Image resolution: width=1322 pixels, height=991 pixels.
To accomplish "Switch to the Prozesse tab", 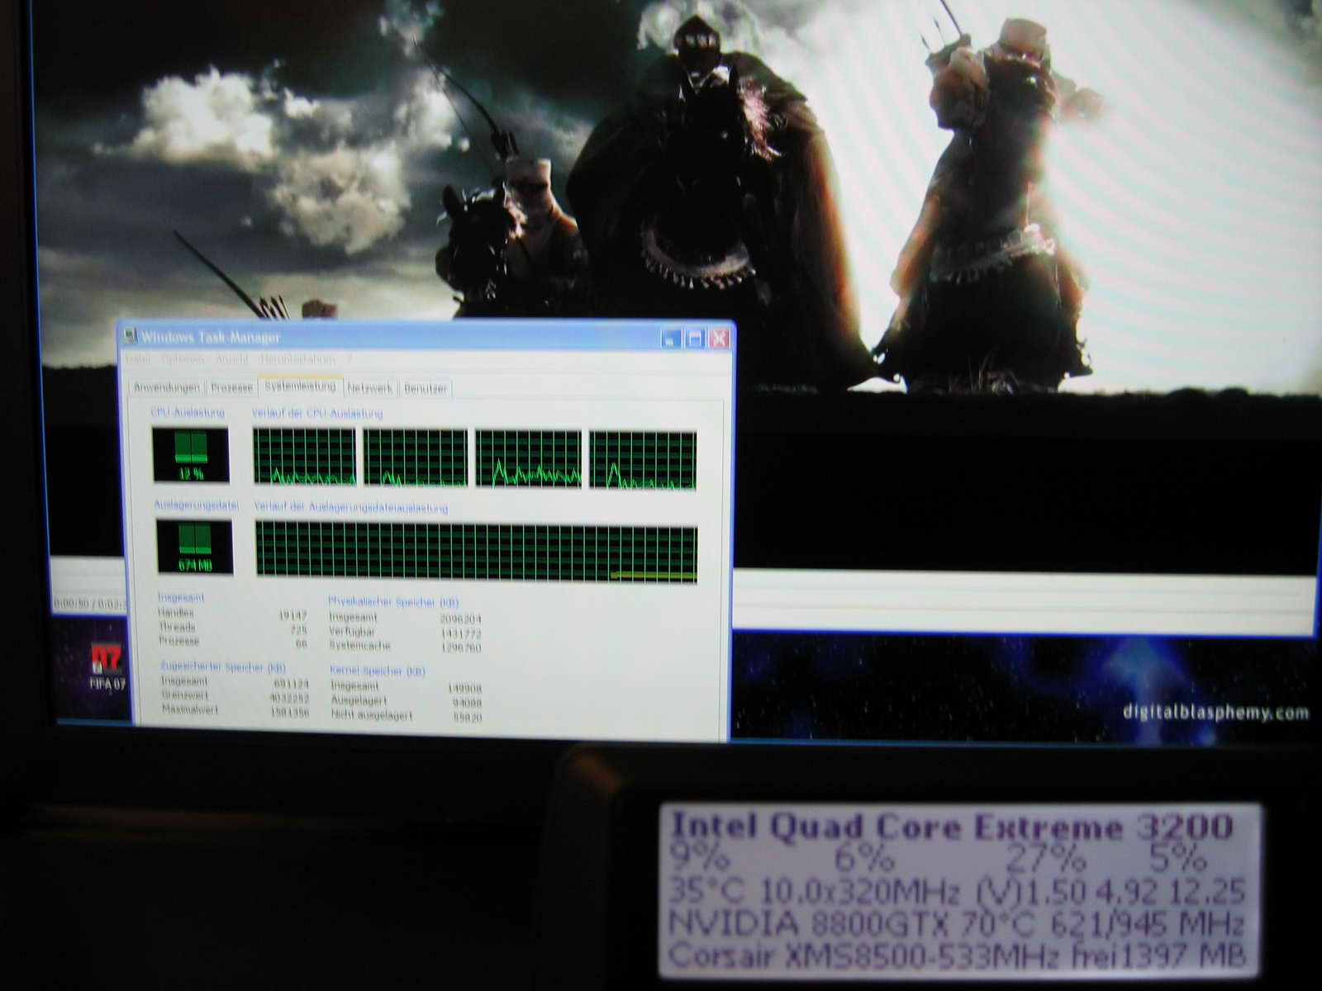I will [231, 387].
